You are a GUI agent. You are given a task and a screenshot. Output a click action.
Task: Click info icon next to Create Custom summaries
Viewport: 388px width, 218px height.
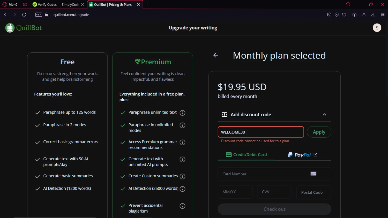(x=182, y=176)
